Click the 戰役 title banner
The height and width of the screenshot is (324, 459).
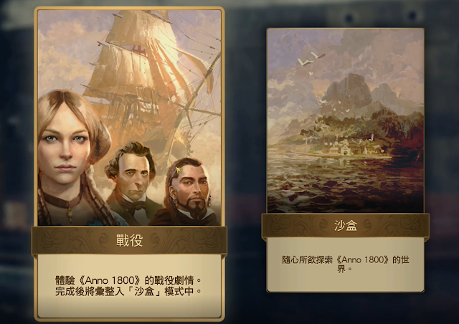(x=129, y=241)
